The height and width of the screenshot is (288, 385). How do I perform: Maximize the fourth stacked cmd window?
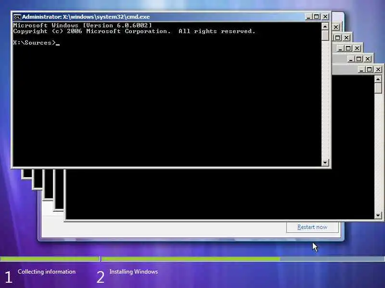point(348,48)
